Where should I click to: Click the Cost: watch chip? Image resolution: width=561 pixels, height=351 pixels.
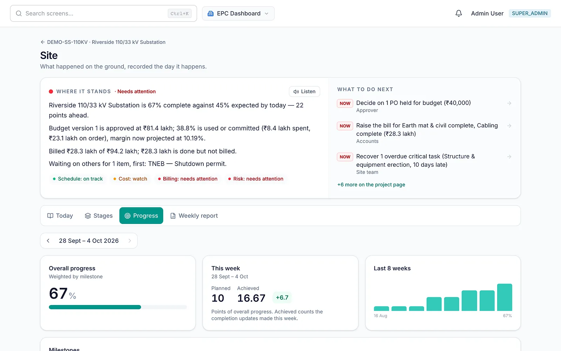pos(130,179)
